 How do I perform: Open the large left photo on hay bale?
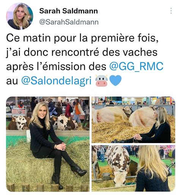tap(48, 144)
